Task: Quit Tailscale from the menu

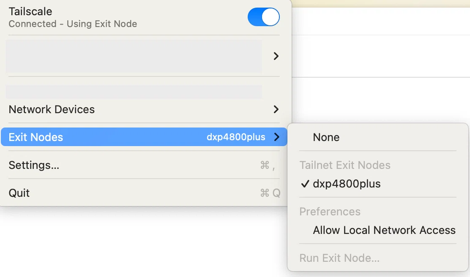Action: tap(144, 193)
